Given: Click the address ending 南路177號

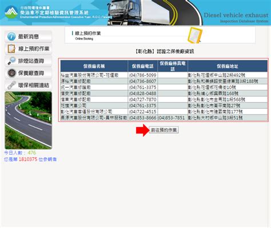Looking at the screenshot, I should coord(216,112).
